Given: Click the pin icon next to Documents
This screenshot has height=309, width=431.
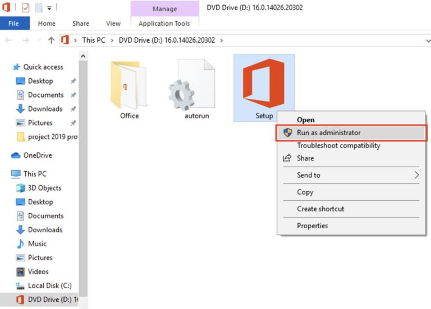Looking at the screenshot, I should coord(73,95).
